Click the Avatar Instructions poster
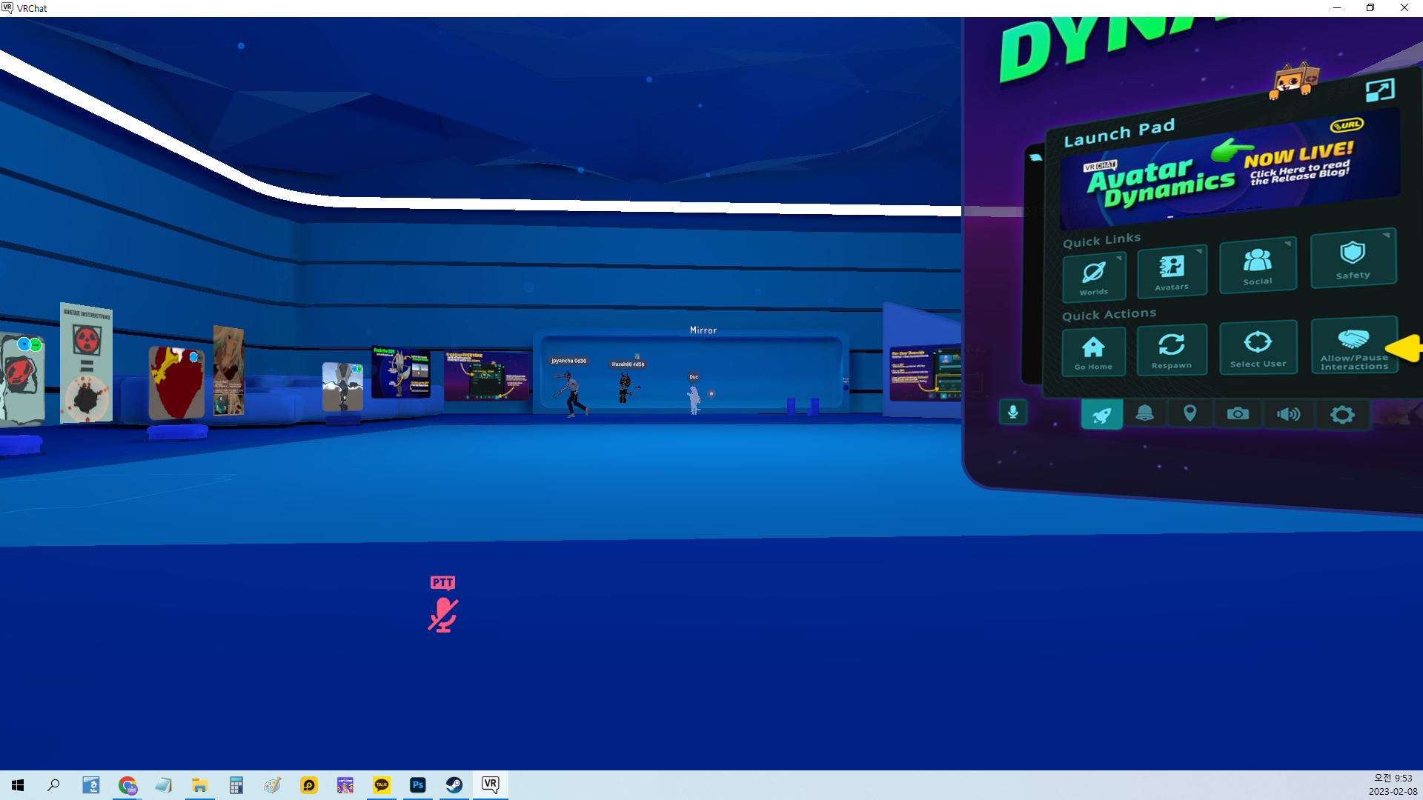This screenshot has height=800, width=1423. [x=86, y=363]
